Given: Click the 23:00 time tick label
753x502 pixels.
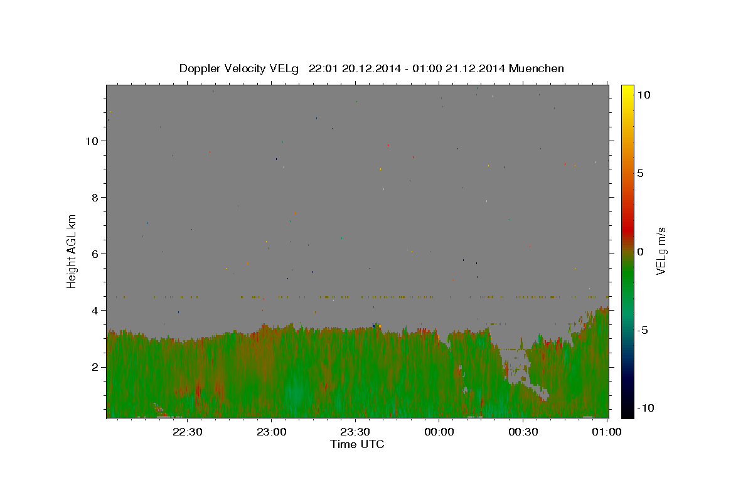Looking at the screenshot, I should point(271,432).
